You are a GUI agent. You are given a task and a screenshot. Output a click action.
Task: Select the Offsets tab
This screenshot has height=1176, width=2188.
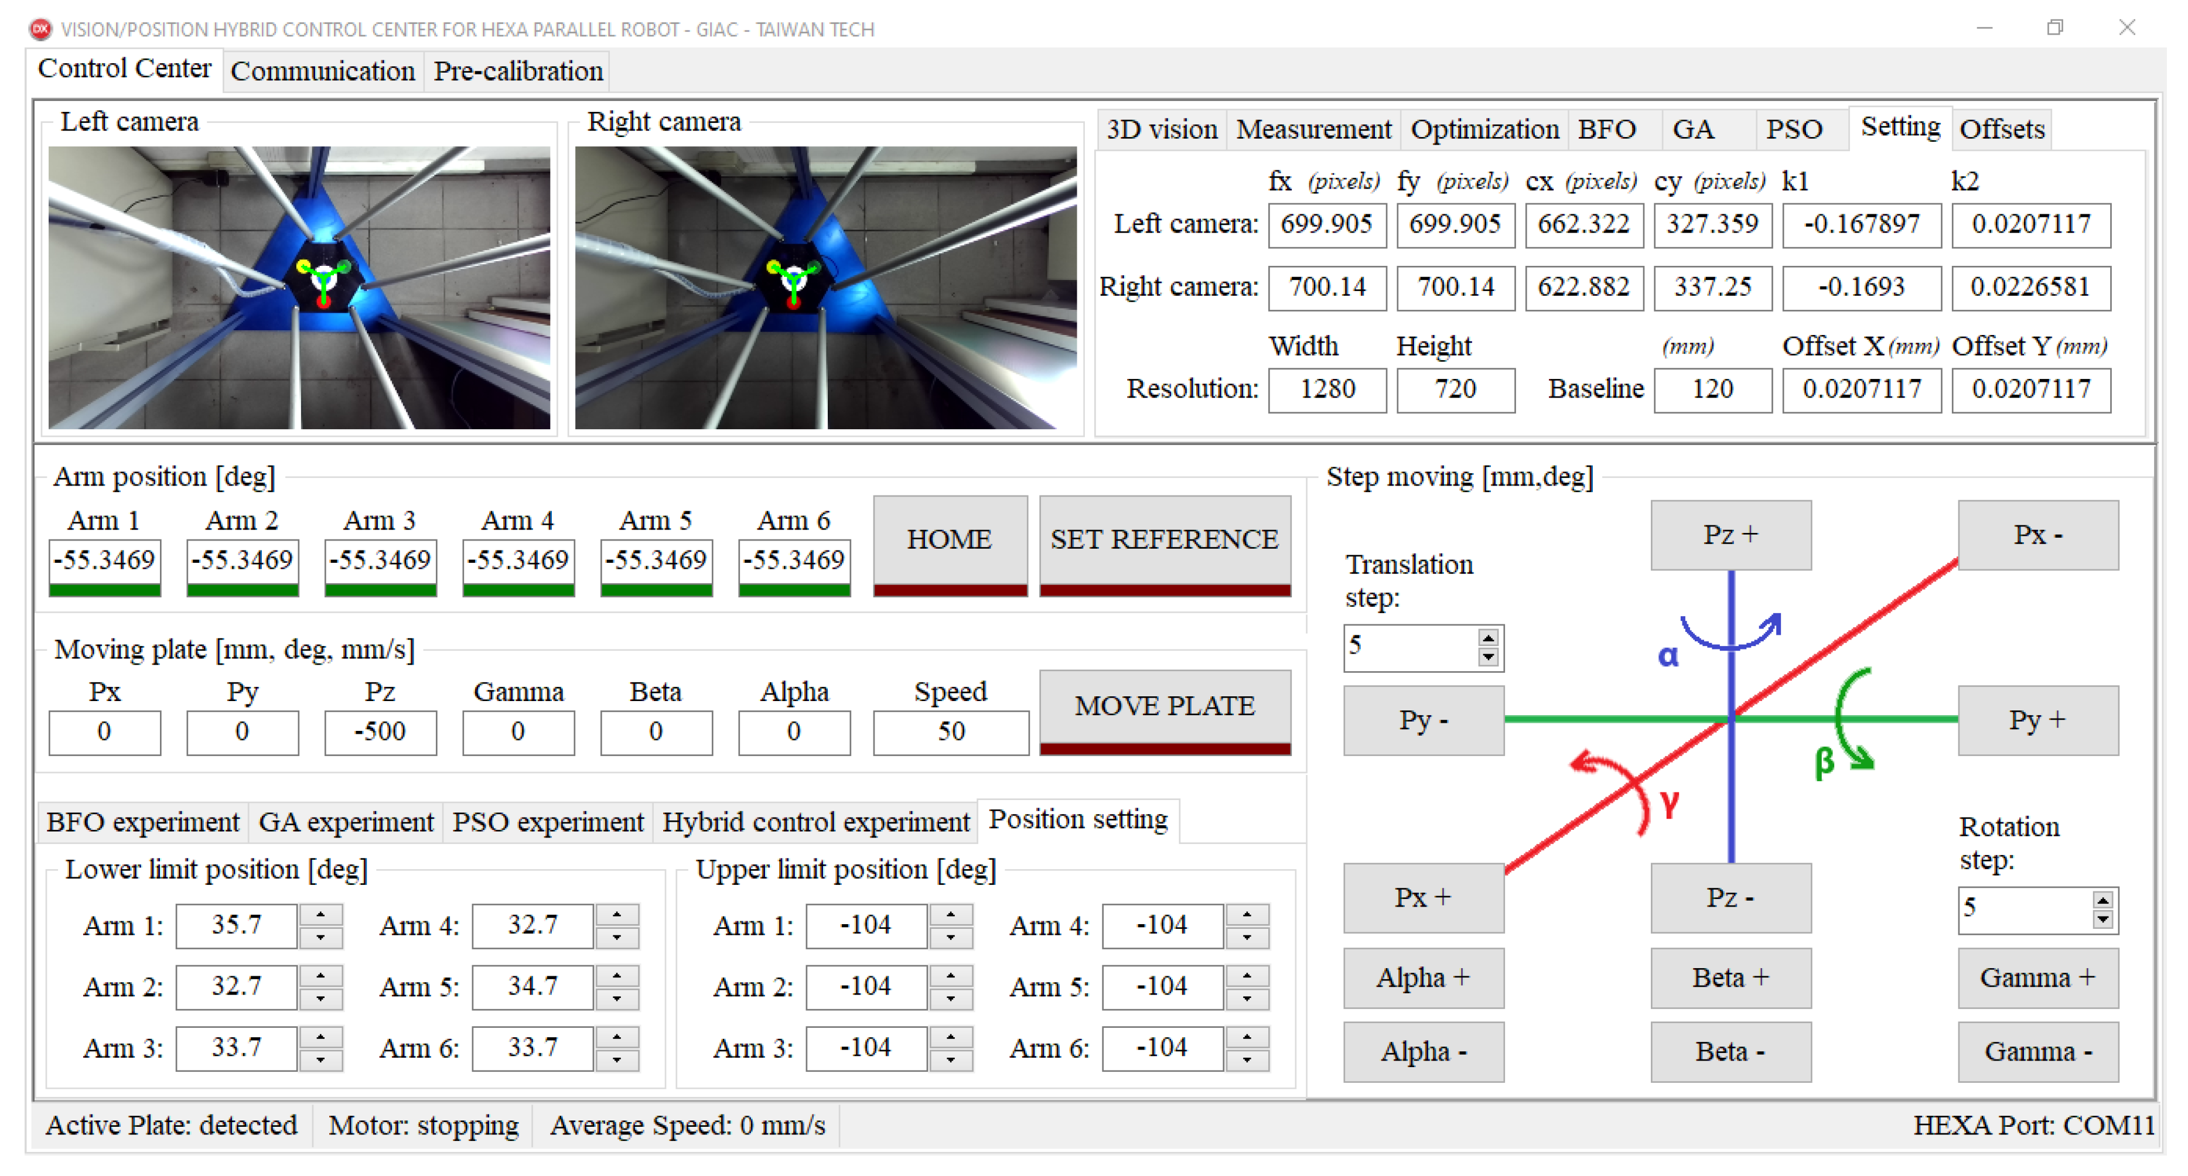tap(2001, 129)
